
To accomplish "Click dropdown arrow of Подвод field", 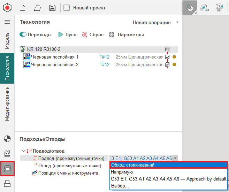I will [x=175, y=158].
